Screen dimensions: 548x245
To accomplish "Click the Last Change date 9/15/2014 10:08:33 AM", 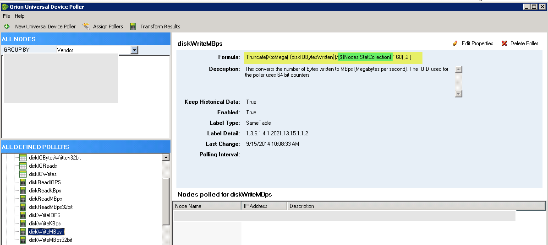I will click(x=272, y=144).
